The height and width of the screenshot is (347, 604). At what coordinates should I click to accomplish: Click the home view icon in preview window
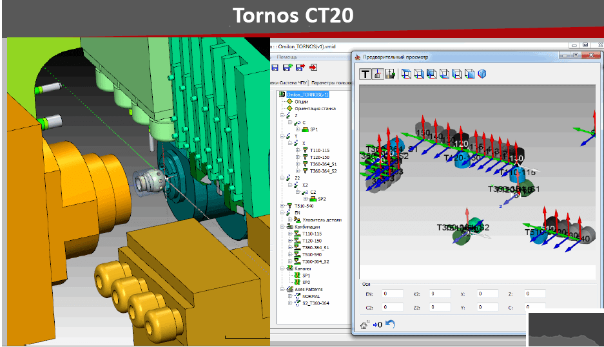[x=364, y=324]
